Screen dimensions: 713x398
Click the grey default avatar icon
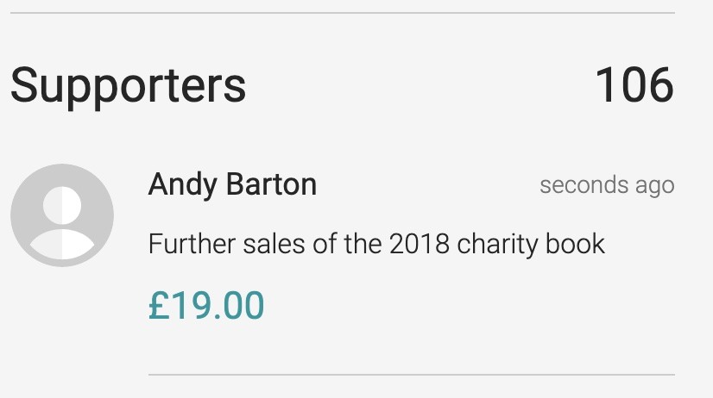[x=62, y=215]
